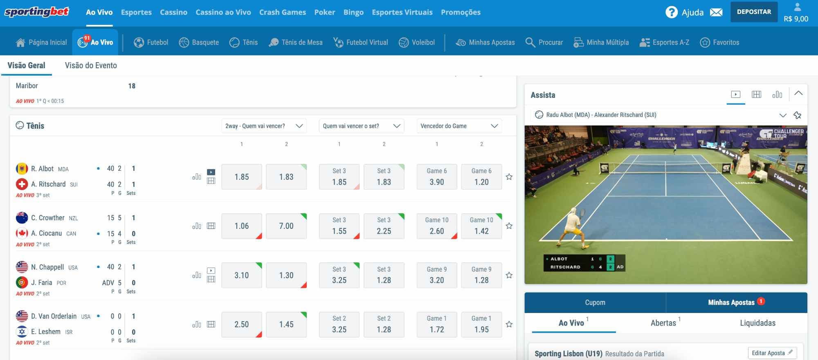
Task: Go to sportingbet logo homepage
Action: (36, 12)
